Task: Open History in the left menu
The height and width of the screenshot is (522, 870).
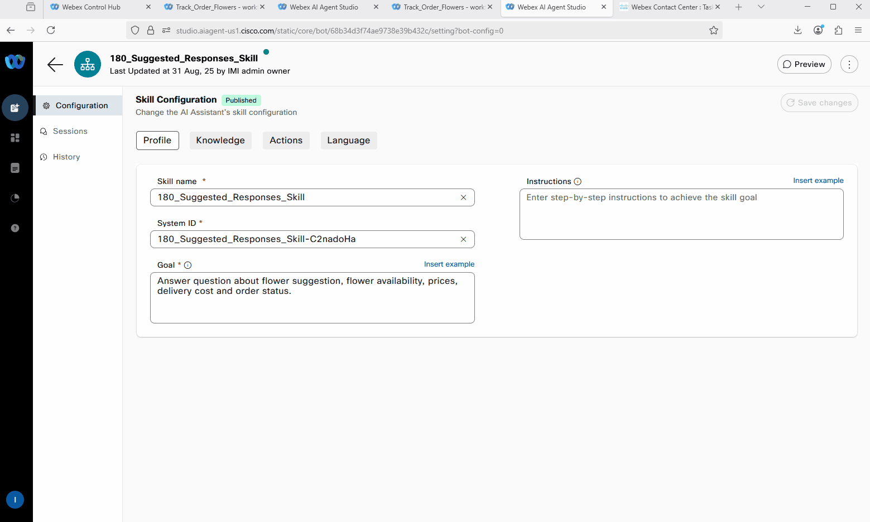Action: (x=66, y=157)
